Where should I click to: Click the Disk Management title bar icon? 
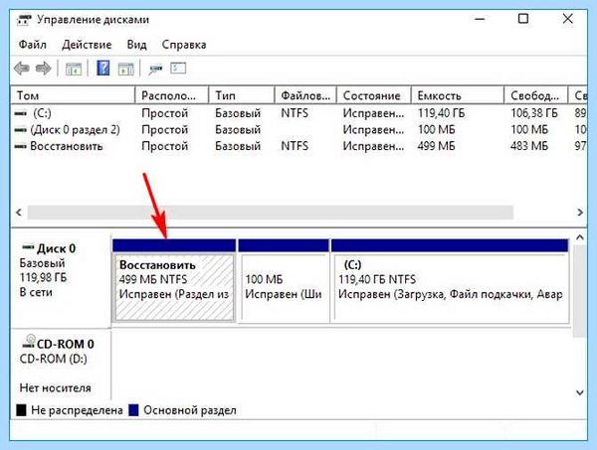(24, 20)
